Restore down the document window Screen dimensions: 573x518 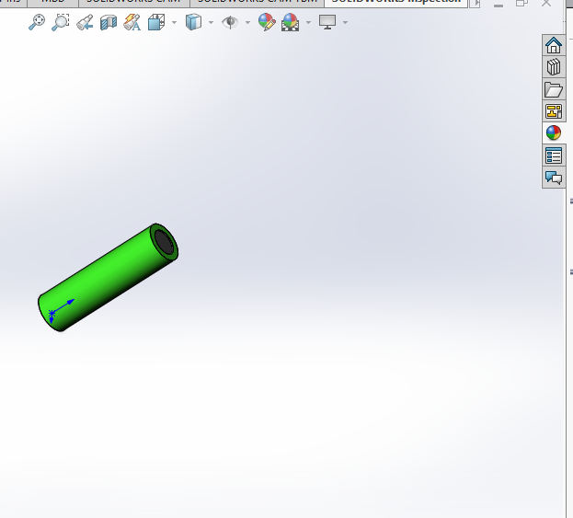(x=521, y=3)
